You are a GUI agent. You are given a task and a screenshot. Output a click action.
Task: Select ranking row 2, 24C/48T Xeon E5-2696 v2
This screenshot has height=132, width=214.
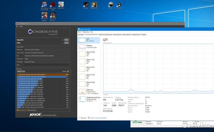[43, 77]
